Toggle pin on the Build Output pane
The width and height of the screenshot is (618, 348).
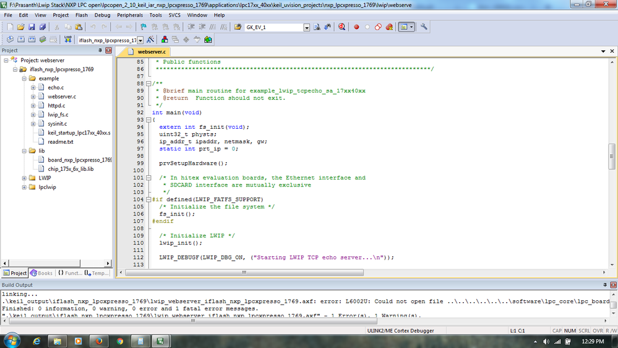click(605, 284)
